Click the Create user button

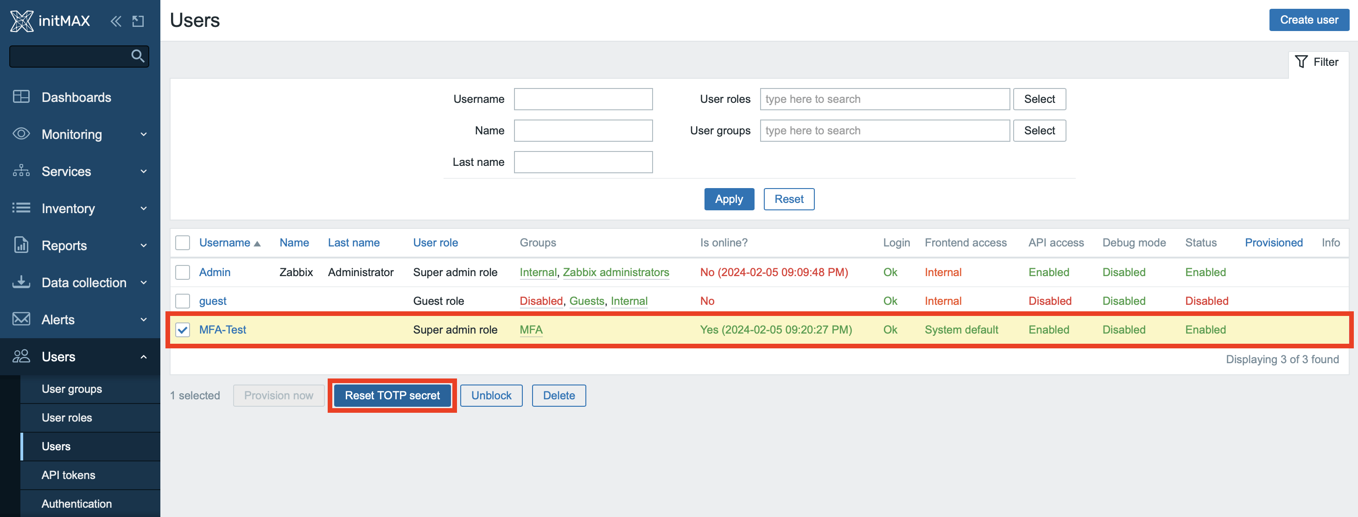click(1308, 19)
